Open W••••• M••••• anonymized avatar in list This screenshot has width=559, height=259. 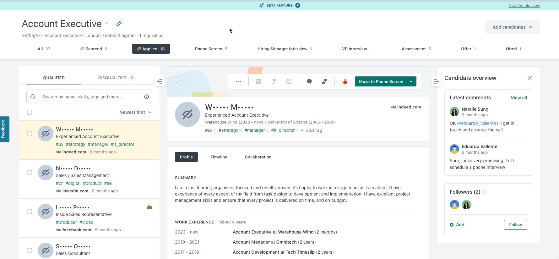[x=46, y=134]
